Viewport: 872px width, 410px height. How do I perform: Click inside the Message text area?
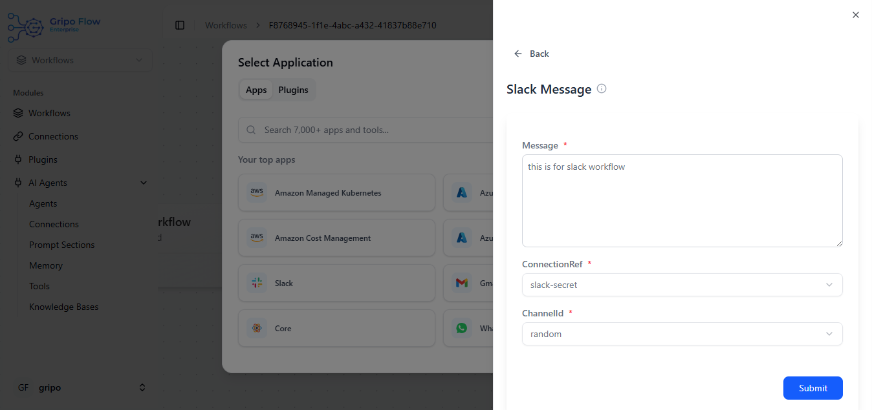click(x=682, y=200)
